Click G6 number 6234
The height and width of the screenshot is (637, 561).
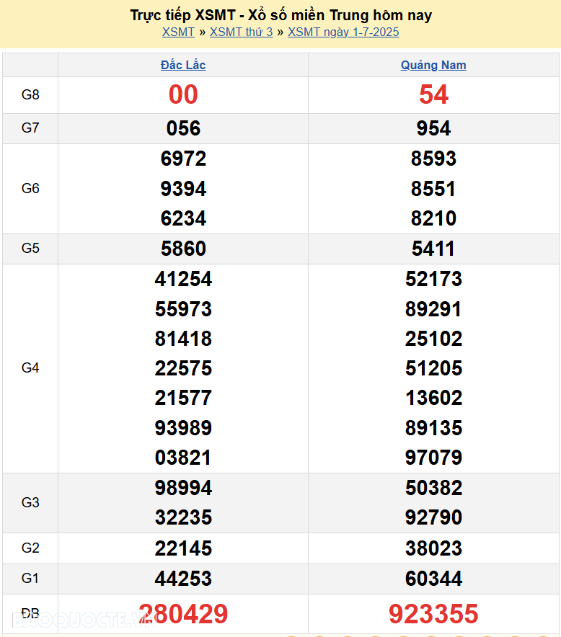point(183,218)
